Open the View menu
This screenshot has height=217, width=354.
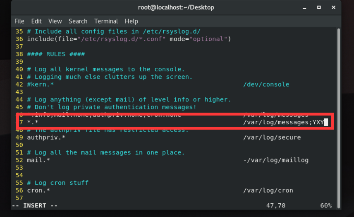[x=55, y=21]
